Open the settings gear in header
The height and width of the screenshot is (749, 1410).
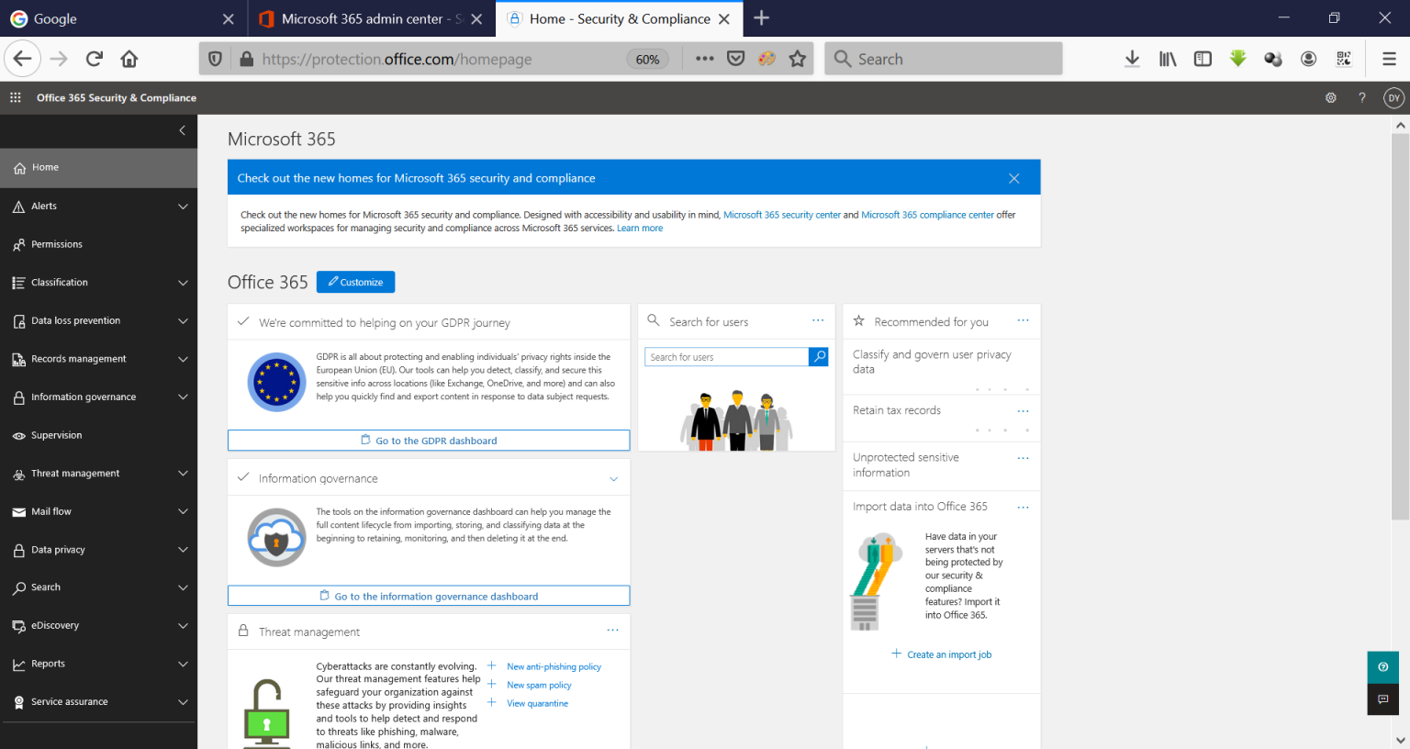(x=1330, y=97)
